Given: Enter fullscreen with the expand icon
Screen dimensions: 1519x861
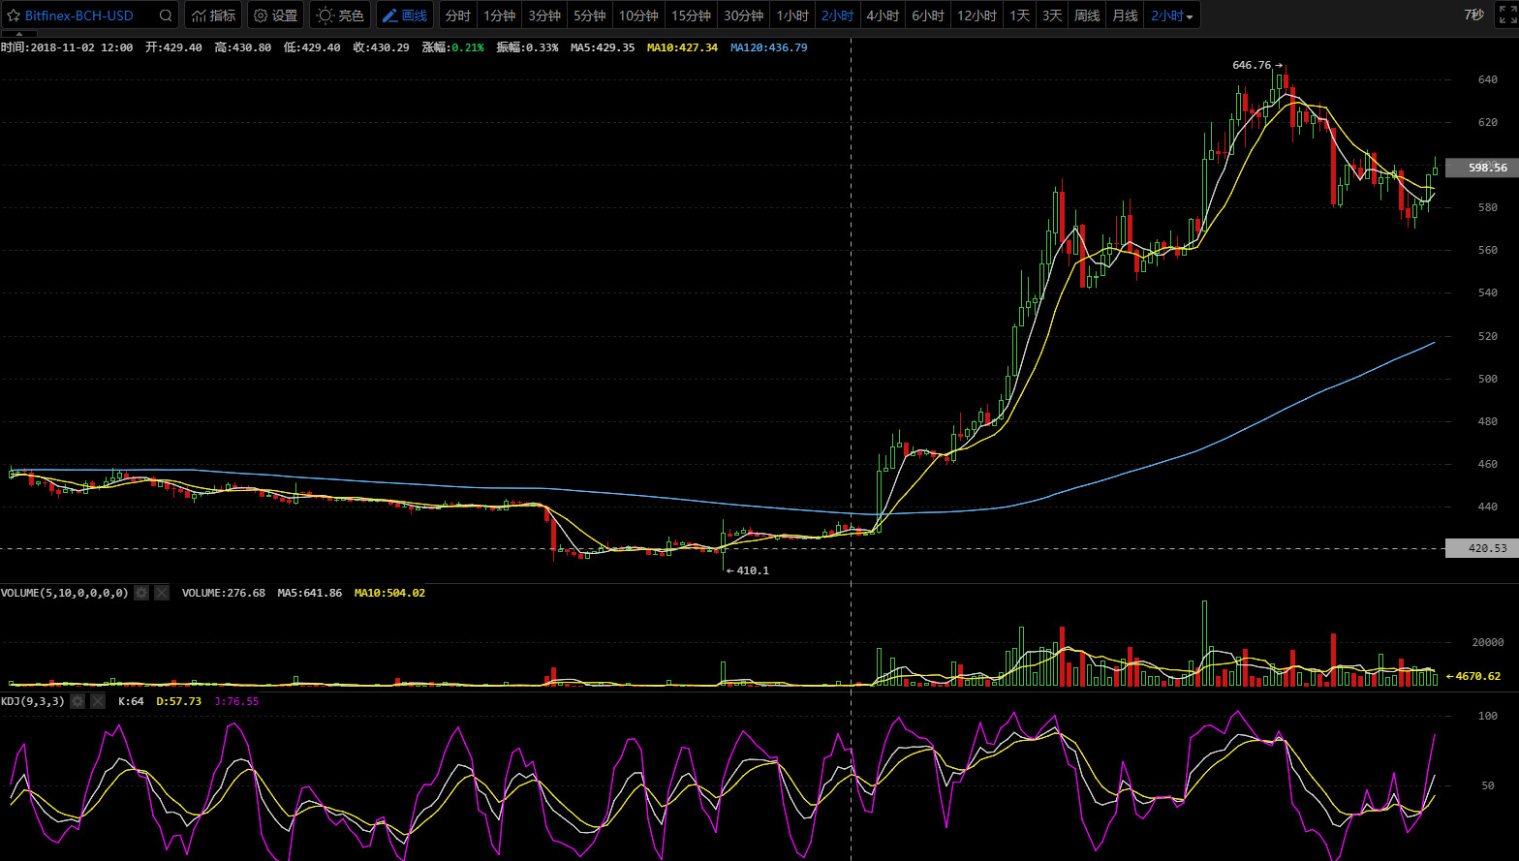Looking at the screenshot, I should [x=1506, y=15].
